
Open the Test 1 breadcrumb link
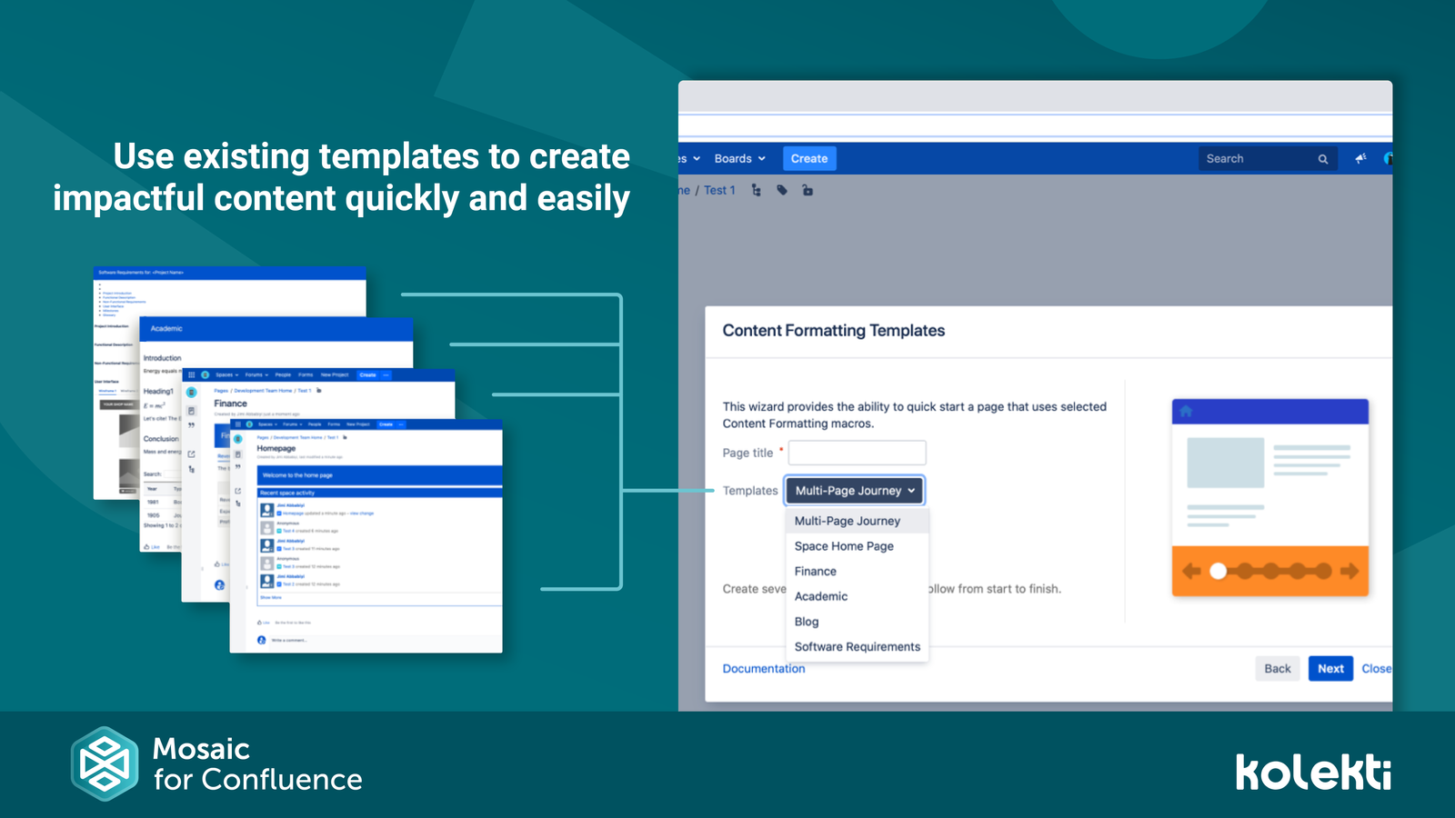pyautogui.click(x=719, y=190)
